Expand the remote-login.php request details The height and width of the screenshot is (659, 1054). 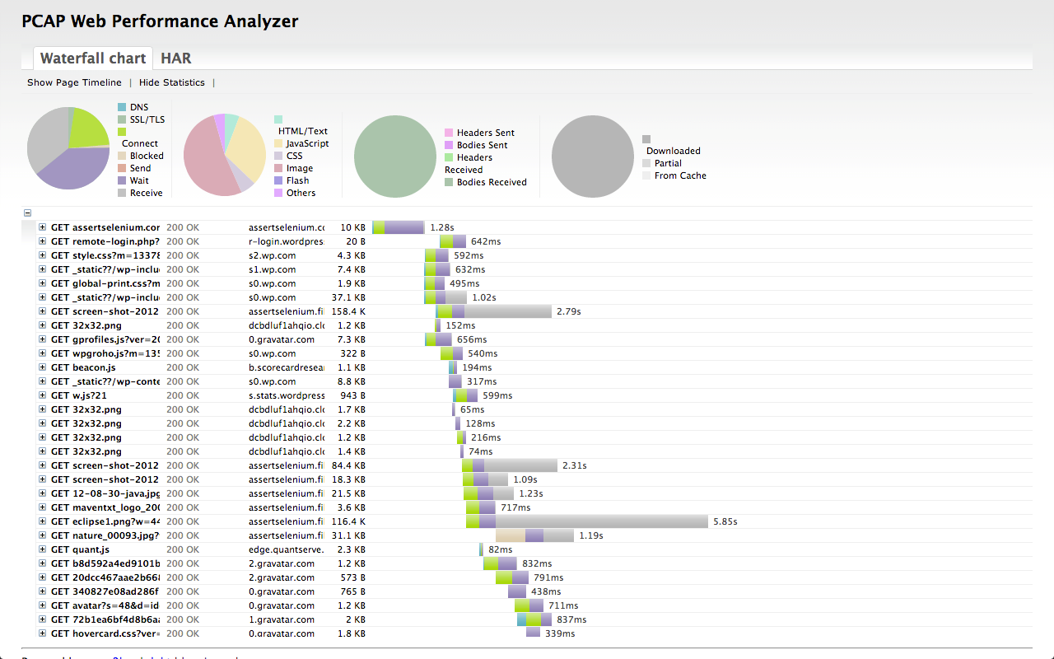(x=43, y=241)
